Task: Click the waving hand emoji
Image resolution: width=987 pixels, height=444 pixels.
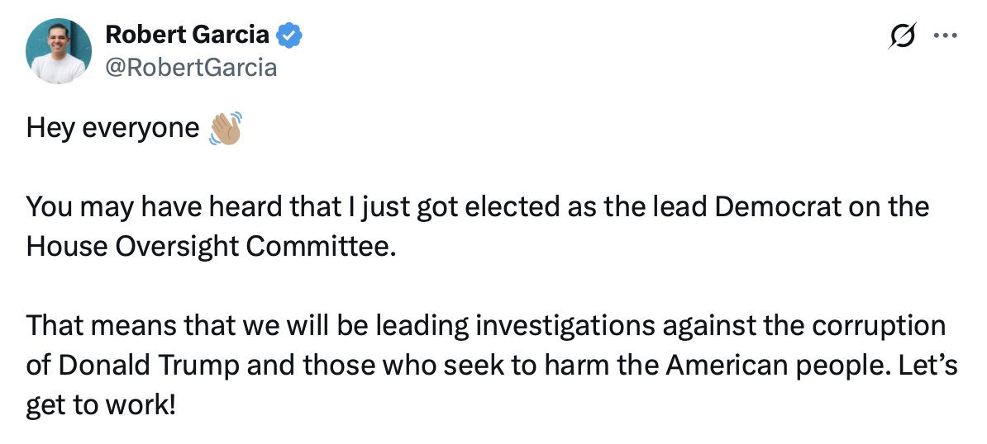Action: pyautogui.click(x=225, y=130)
